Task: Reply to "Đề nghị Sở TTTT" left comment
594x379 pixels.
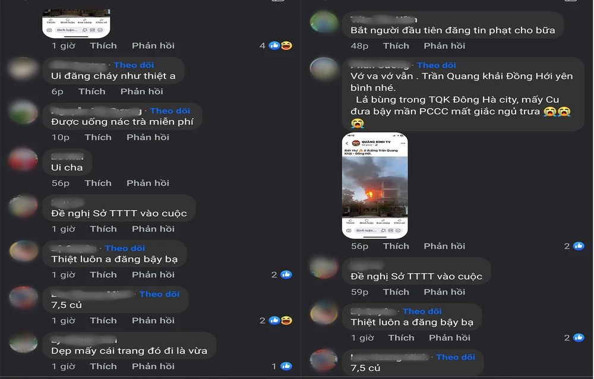Action: pos(153,229)
